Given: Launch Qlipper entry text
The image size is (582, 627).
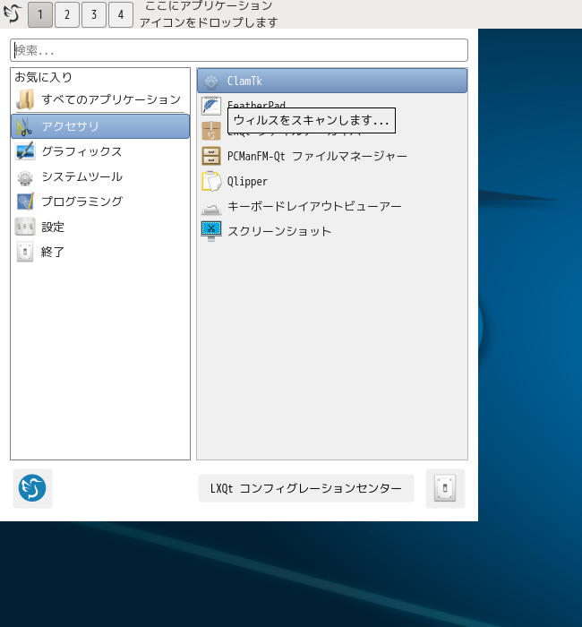Looking at the screenshot, I should coord(247,182).
